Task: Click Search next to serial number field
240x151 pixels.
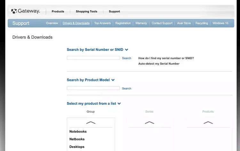Action: [127, 58]
